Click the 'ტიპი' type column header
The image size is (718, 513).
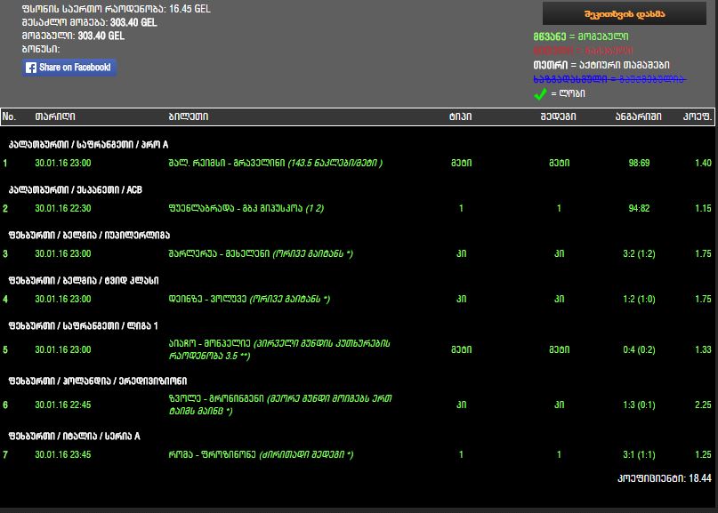click(x=461, y=116)
